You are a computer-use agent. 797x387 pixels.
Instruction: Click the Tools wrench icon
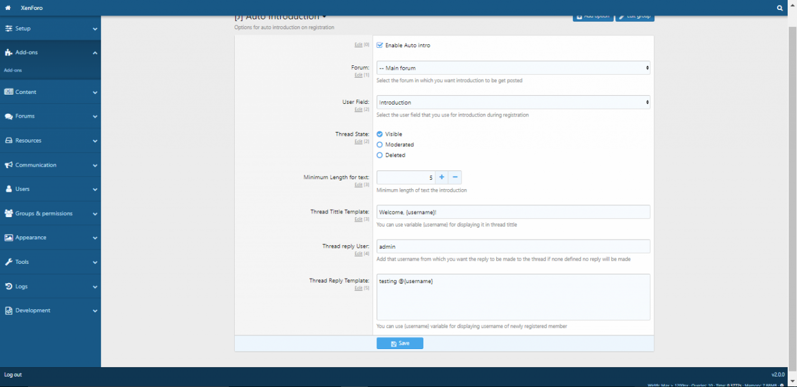[9, 262]
